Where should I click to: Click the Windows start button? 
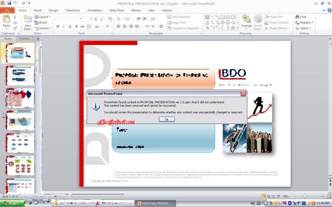(12, 203)
